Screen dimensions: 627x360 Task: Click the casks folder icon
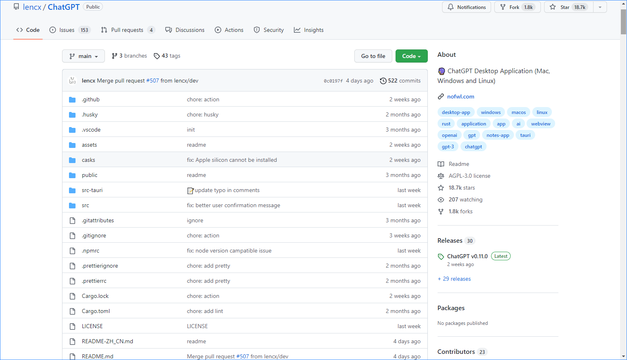[72, 160]
